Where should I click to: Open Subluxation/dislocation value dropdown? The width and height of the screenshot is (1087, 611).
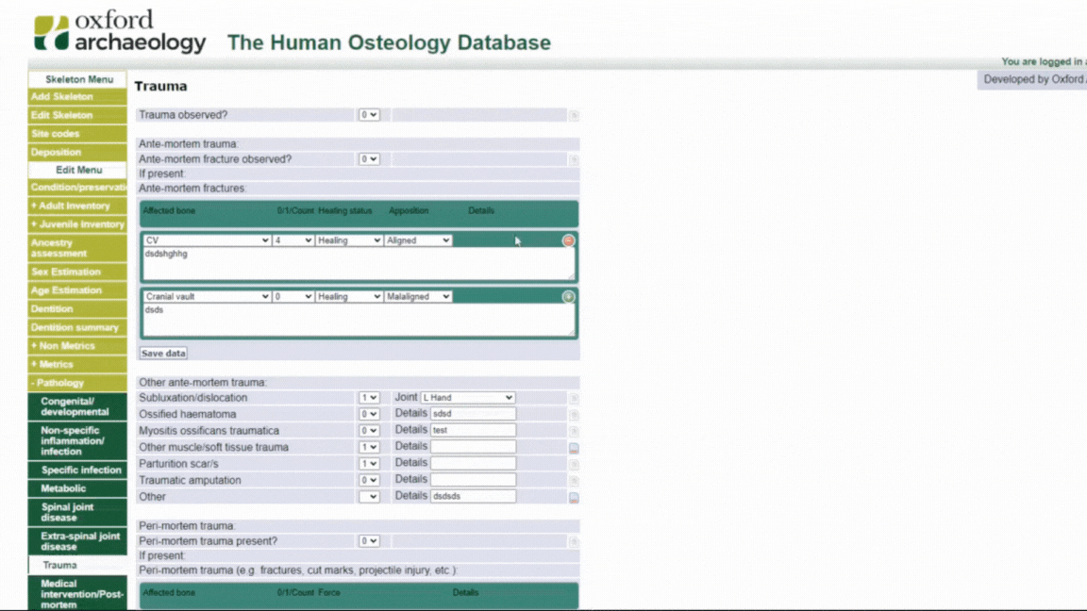pyautogui.click(x=369, y=398)
